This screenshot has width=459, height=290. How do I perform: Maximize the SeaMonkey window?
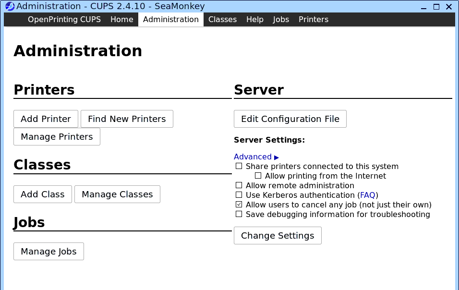pos(436,6)
